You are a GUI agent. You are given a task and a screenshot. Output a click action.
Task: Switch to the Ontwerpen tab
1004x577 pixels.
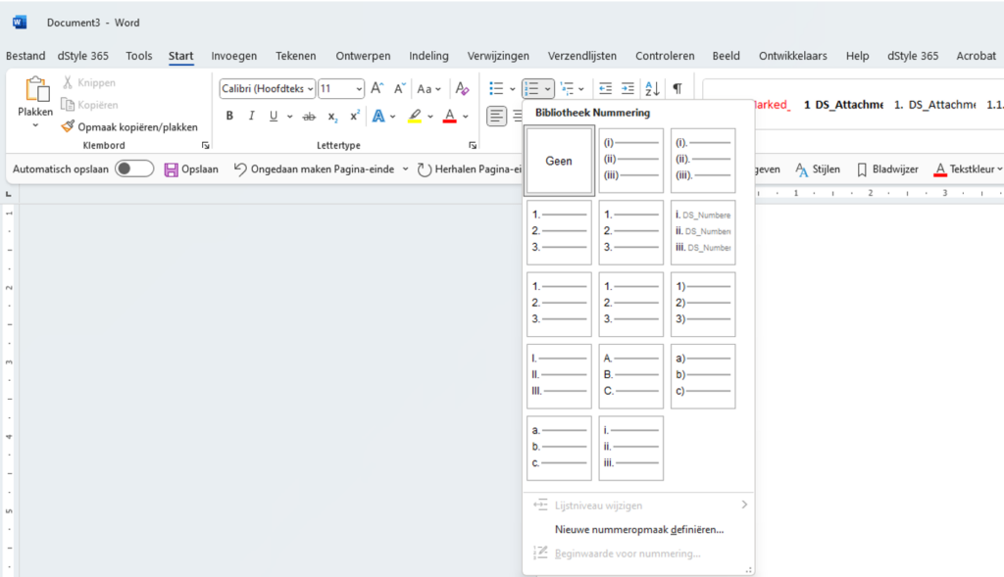coord(363,56)
